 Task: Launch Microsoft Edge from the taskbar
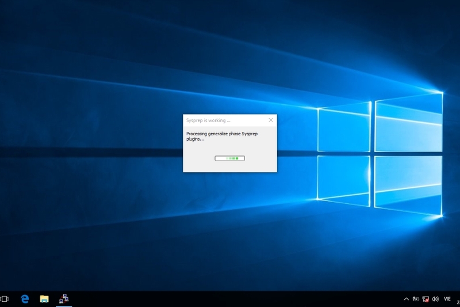(x=25, y=299)
